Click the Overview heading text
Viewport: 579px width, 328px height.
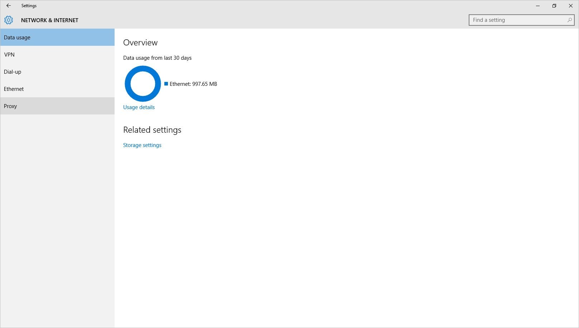click(140, 43)
